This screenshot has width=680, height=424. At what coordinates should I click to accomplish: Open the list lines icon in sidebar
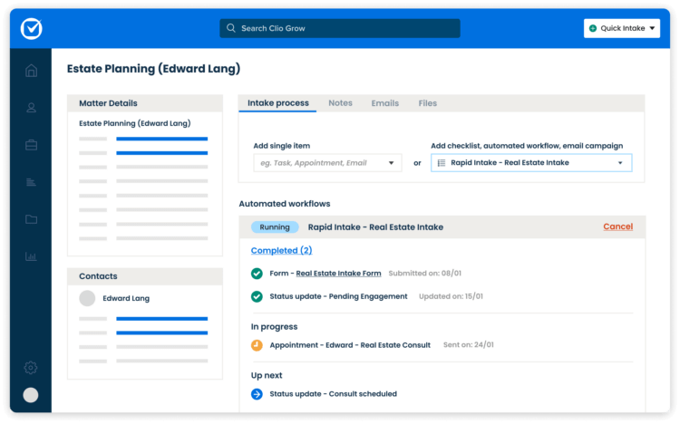coord(31,182)
